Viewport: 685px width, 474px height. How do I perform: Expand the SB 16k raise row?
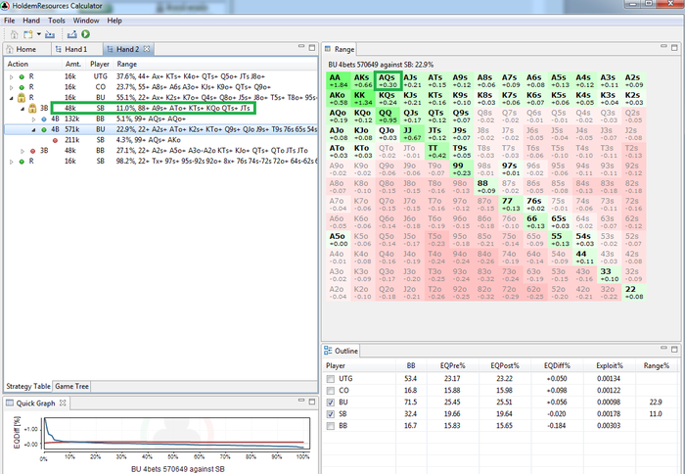pyautogui.click(x=12, y=162)
